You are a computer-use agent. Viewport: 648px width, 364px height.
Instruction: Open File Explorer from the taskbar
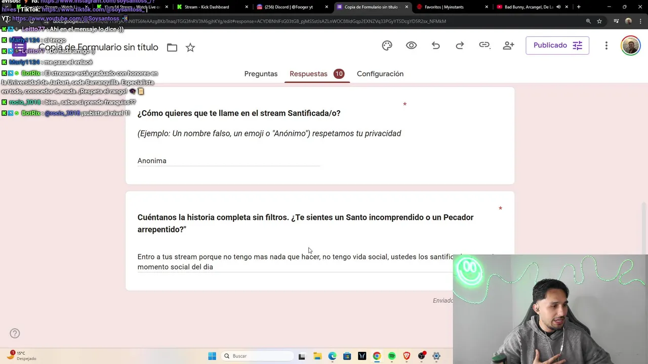[x=317, y=356]
